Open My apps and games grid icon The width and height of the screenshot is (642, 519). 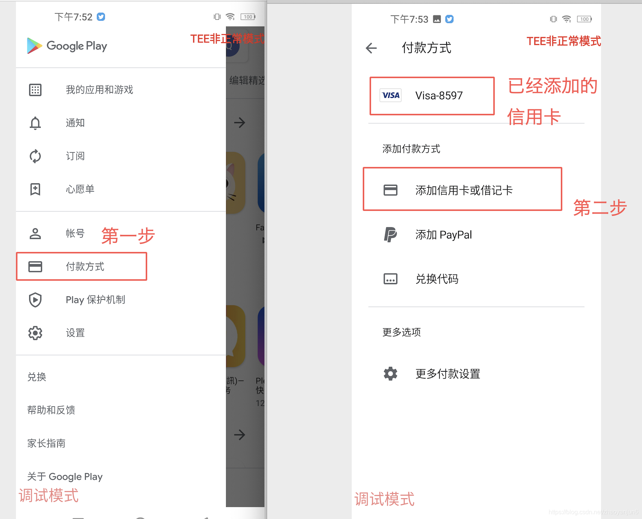tap(35, 90)
